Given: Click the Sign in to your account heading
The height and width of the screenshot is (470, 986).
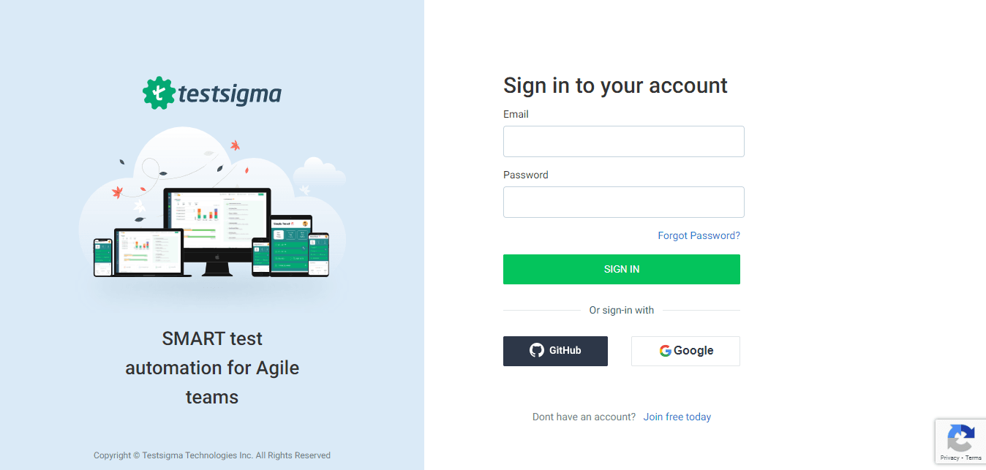Looking at the screenshot, I should pyautogui.click(x=615, y=86).
